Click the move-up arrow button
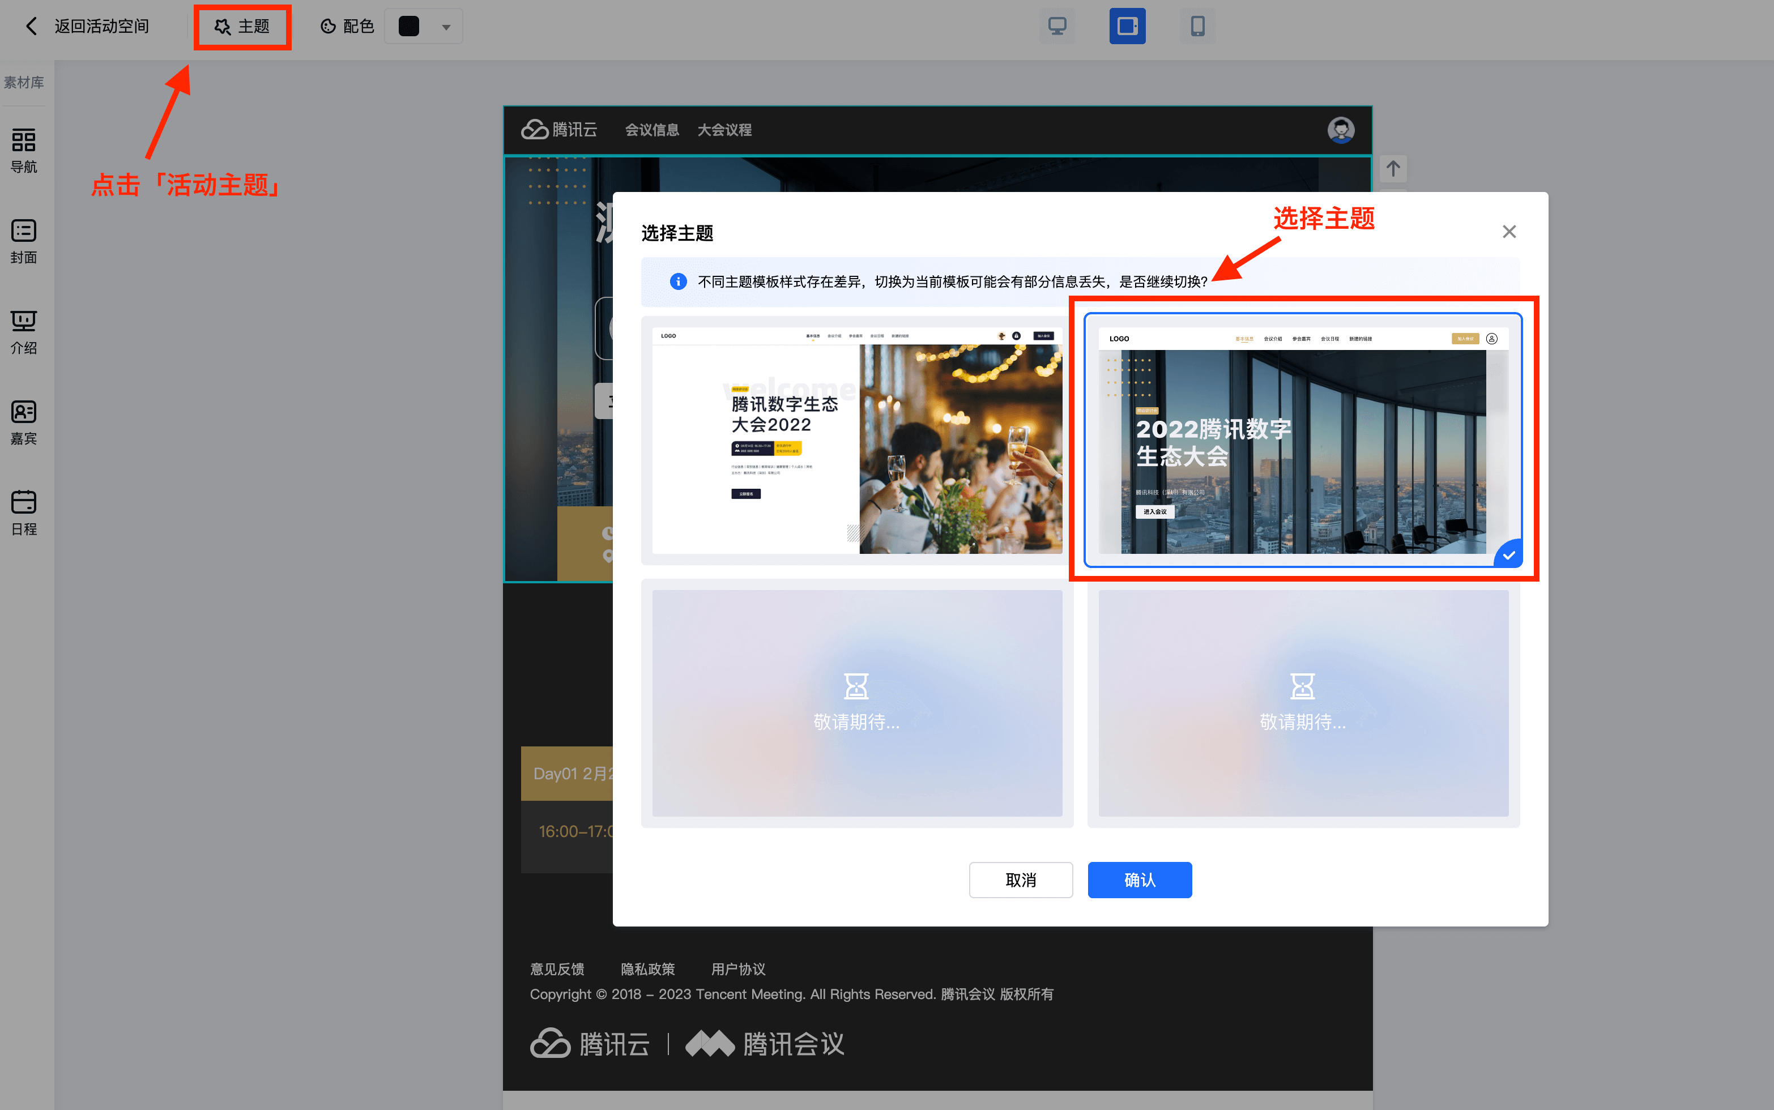This screenshot has width=1774, height=1110. pyautogui.click(x=1393, y=169)
